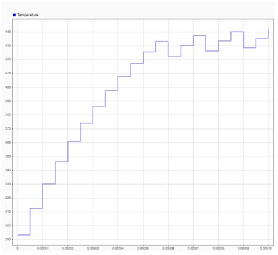The width and height of the screenshot is (278, 255).
Task: Click the 0.00001 x-axis tick label
Action: point(43,249)
